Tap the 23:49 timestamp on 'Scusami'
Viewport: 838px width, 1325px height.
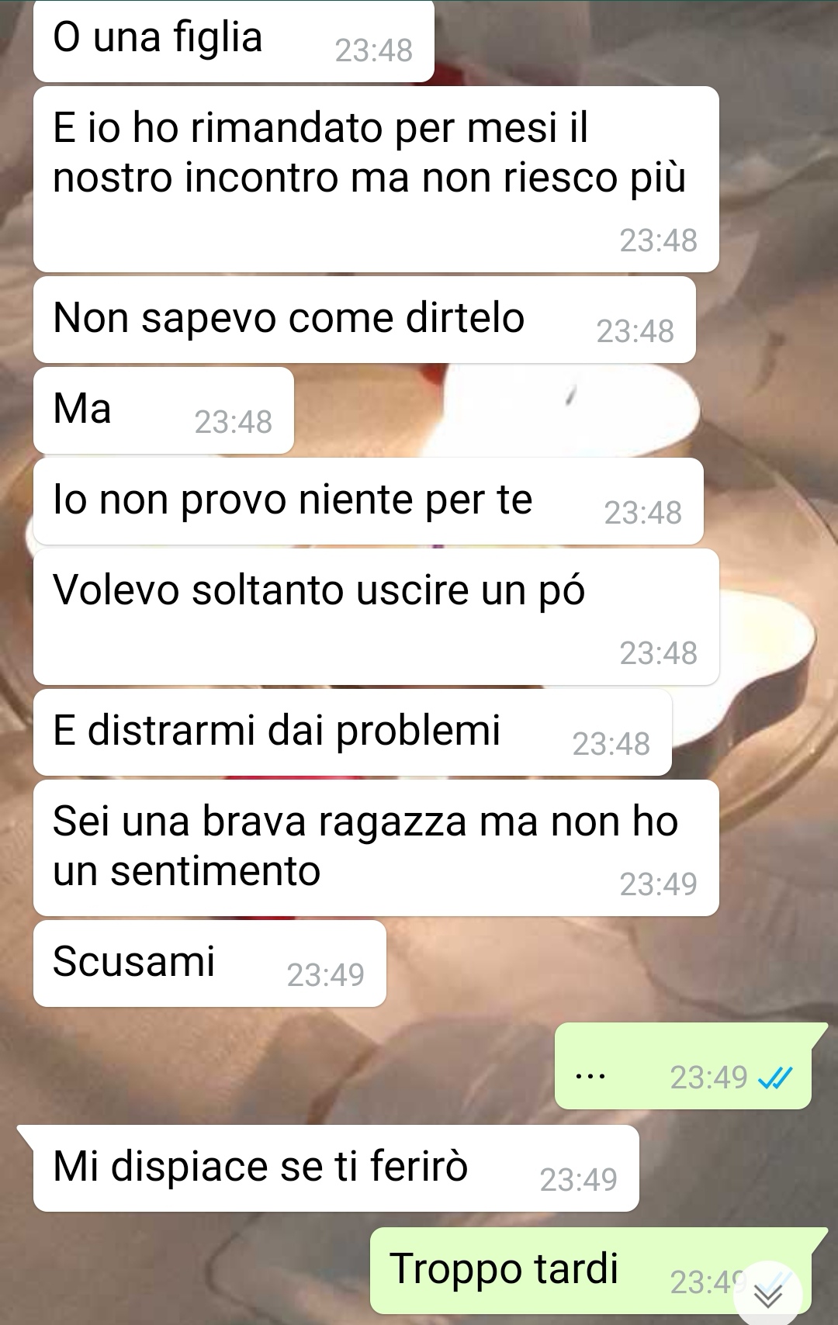(x=326, y=975)
